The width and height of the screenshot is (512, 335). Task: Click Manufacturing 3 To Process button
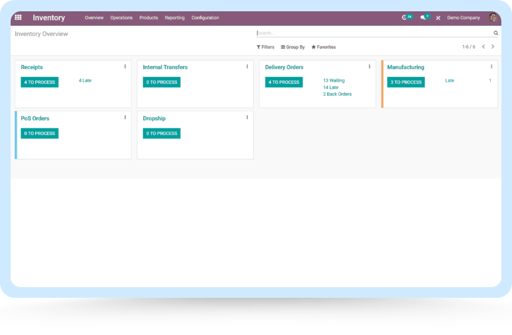[x=406, y=82]
